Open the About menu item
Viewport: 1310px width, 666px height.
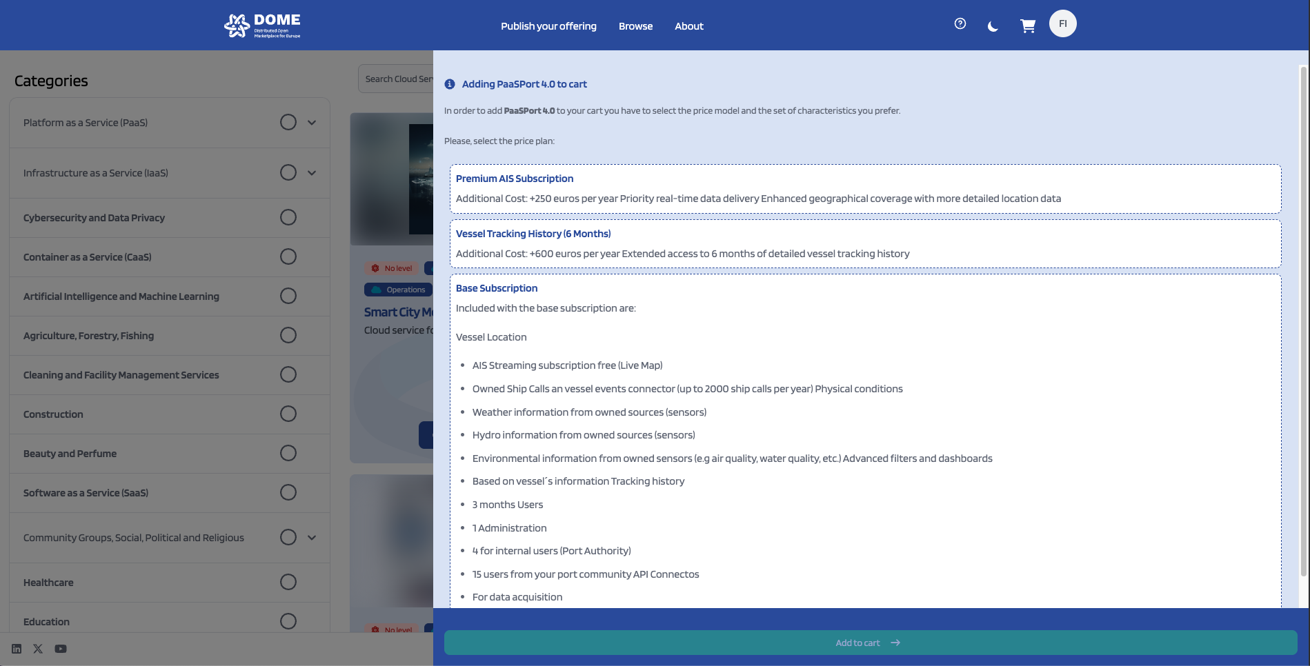689,26
